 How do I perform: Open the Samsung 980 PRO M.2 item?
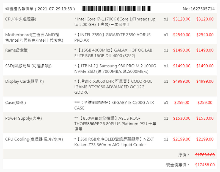pyautogui.click(x=115, y=69)
